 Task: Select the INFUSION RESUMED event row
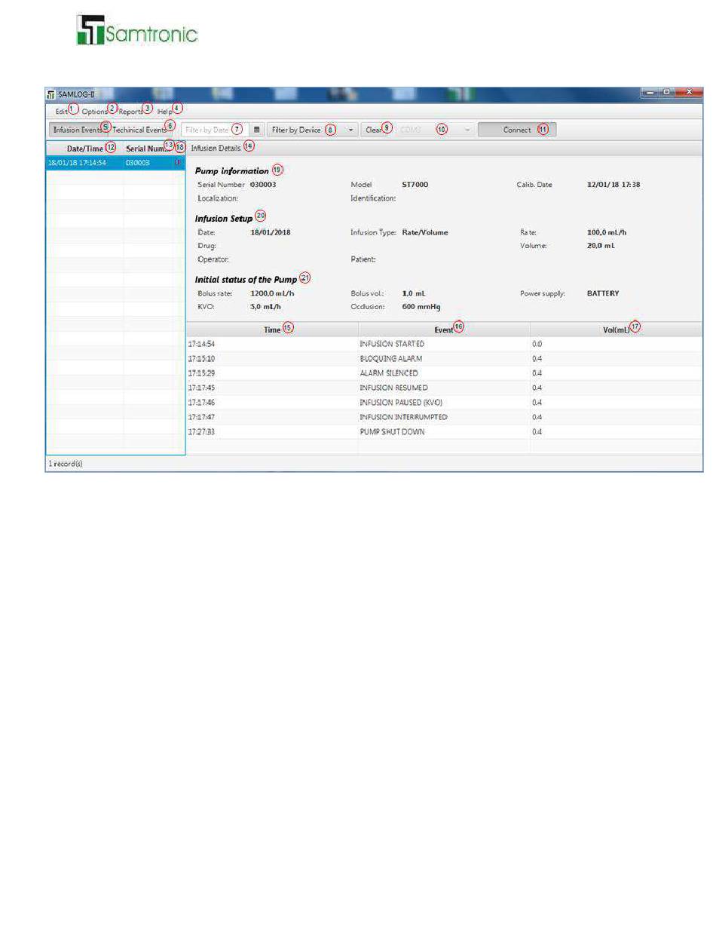pyautogui.click(x=445, y=388)
